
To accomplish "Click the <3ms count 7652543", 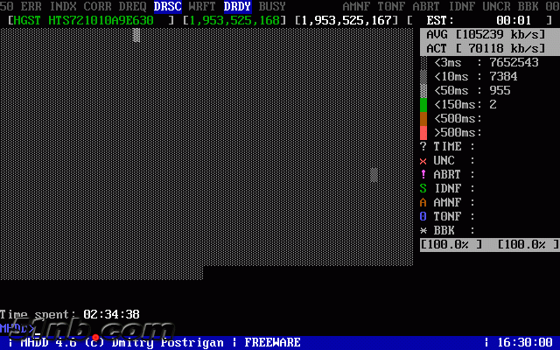I will tap(514, 62).
